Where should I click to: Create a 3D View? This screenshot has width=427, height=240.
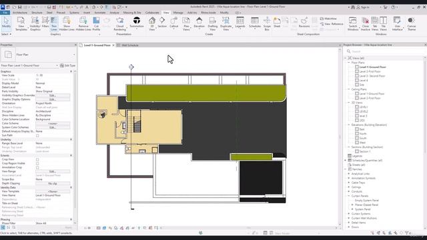[x=152, y=23]
